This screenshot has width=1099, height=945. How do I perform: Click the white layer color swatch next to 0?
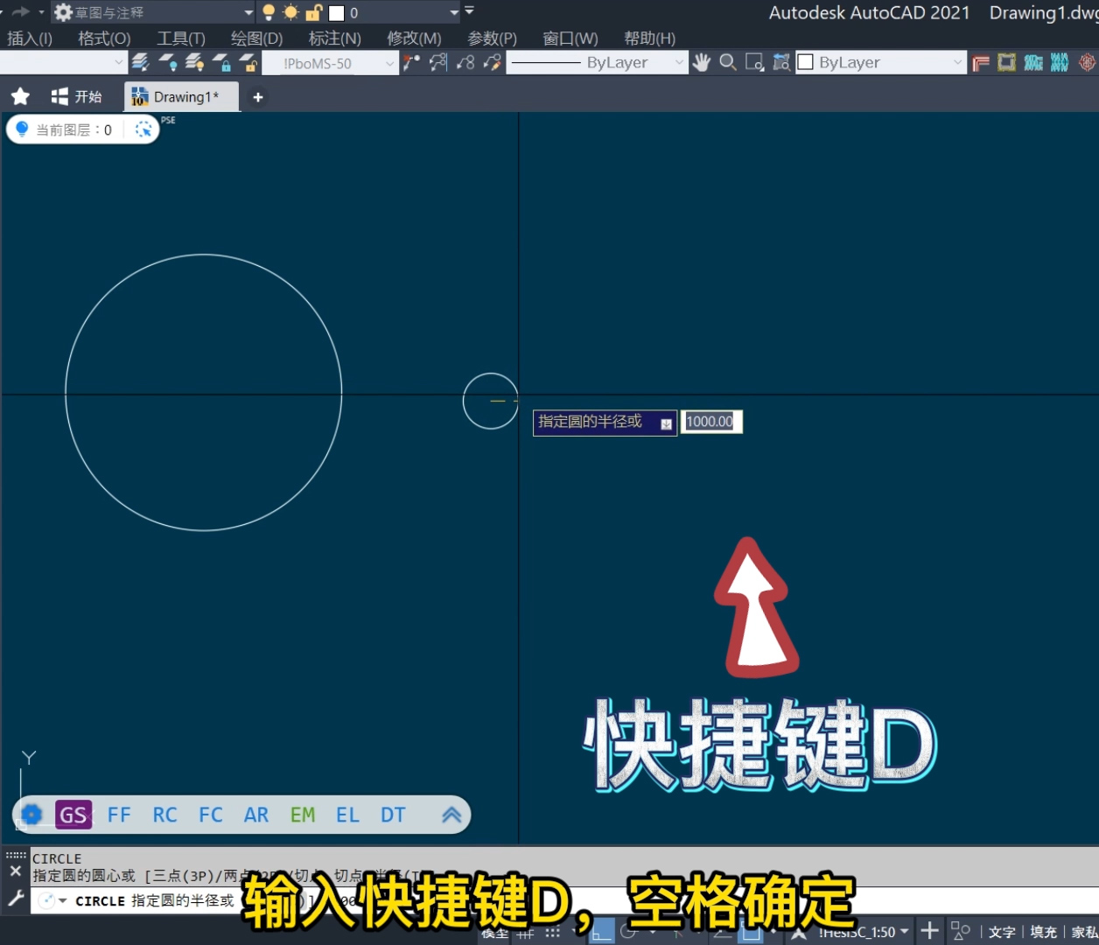tap(336, 13)
